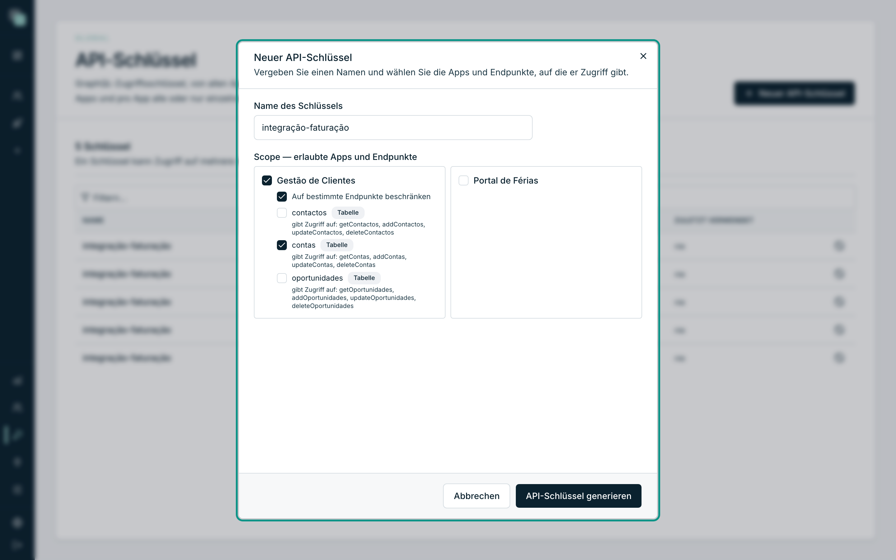Close the Neuer API-Schlüssel dialog

pos(643,56)
